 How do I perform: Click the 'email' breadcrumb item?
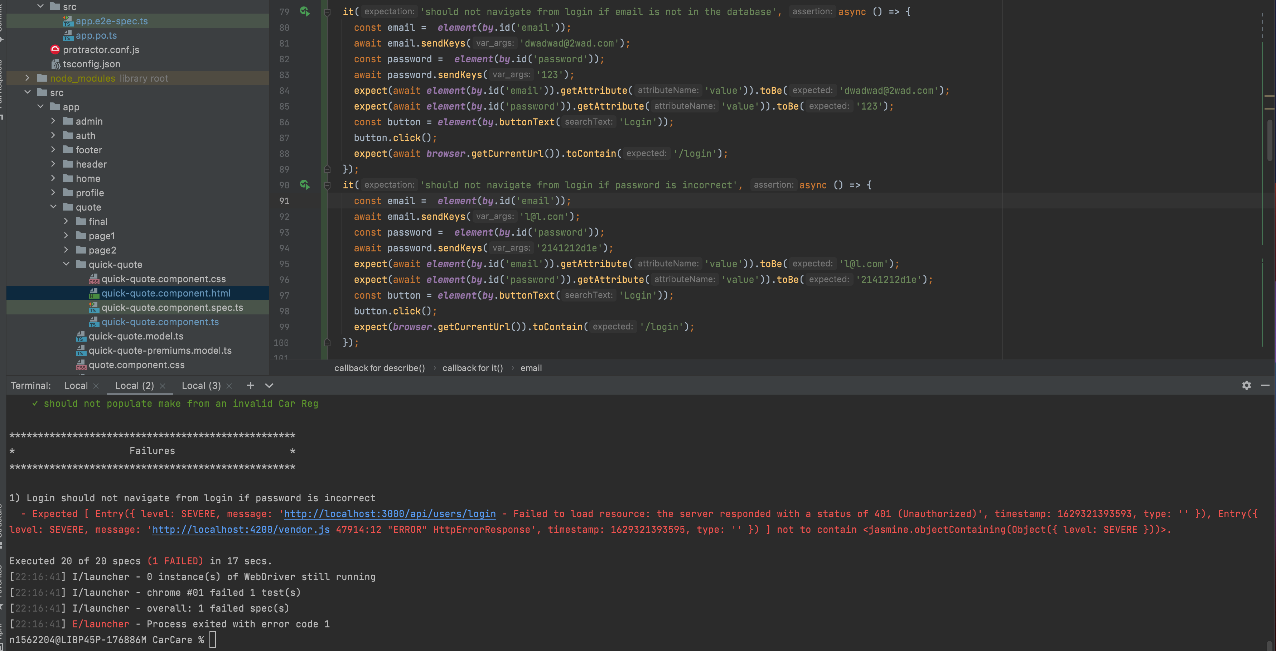pyautogui.click(x=531, y=368)
